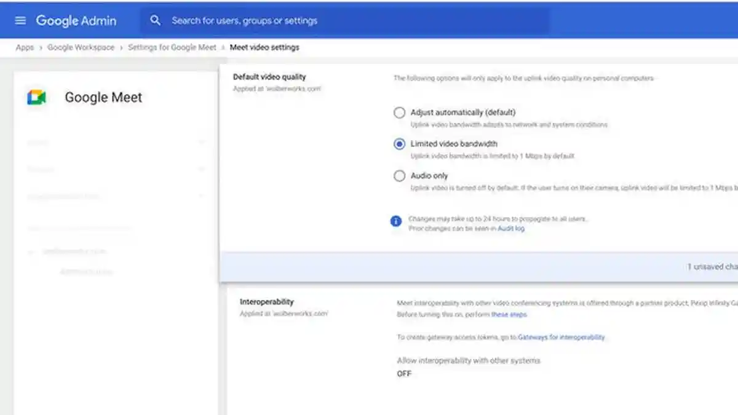Open the Audit log link
Screen dimensions: 738x415
(x=511, y=228)
